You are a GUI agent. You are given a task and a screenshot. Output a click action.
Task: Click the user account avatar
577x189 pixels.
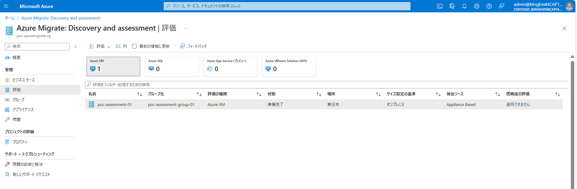tap(569, 6)
